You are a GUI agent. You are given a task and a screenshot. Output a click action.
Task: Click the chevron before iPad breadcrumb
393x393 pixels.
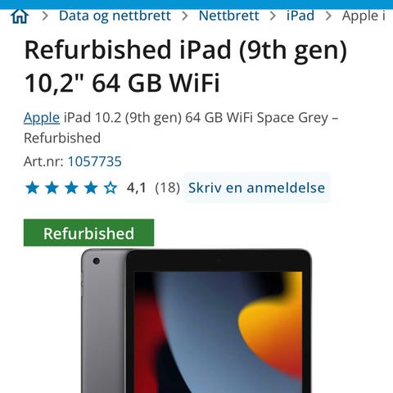tap(273, 16)
